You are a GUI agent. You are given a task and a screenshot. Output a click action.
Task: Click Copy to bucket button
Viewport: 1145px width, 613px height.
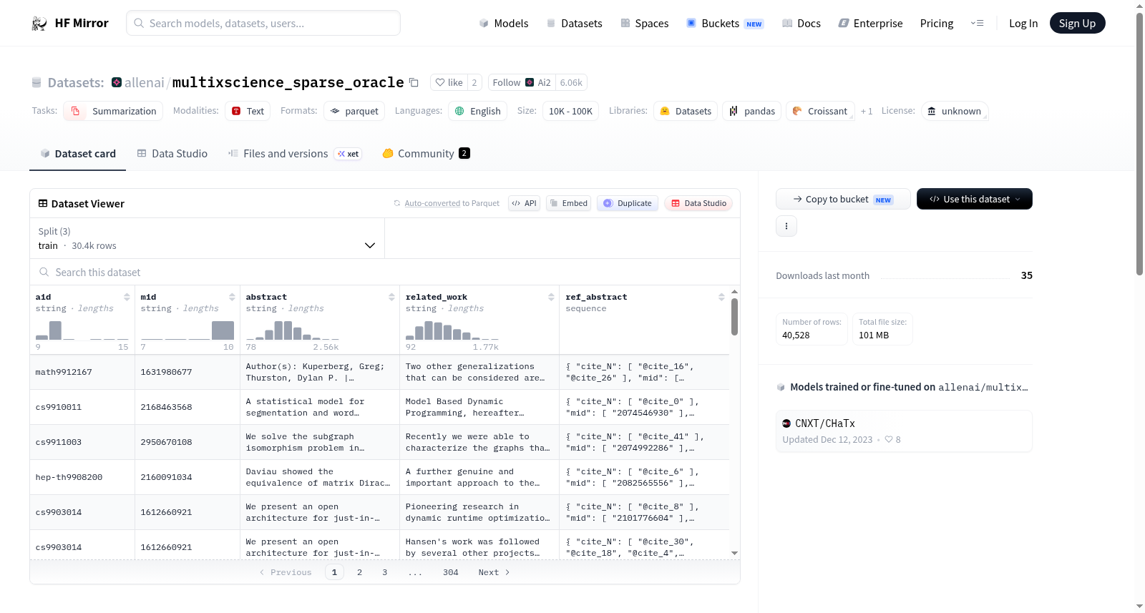[x=843, y=199]
